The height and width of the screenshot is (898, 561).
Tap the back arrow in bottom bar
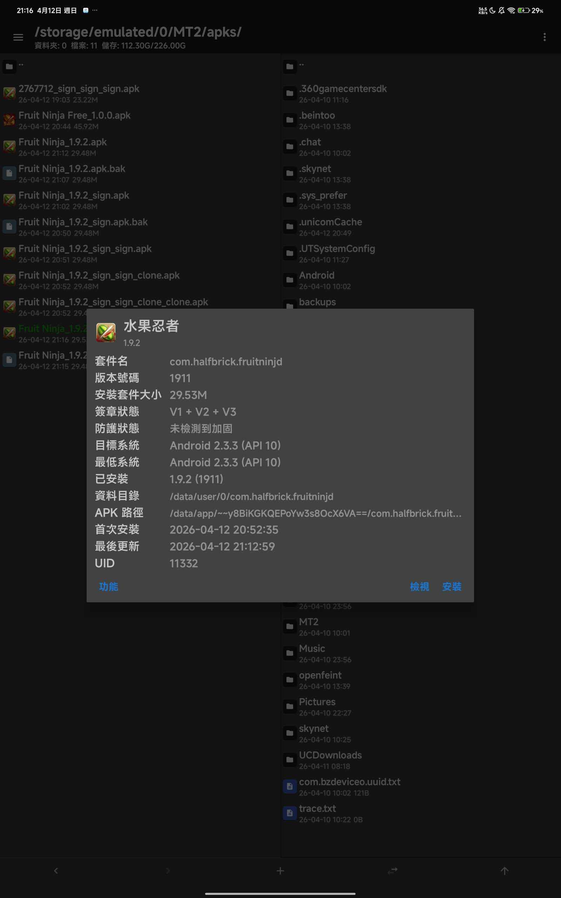tap(56, 871)
